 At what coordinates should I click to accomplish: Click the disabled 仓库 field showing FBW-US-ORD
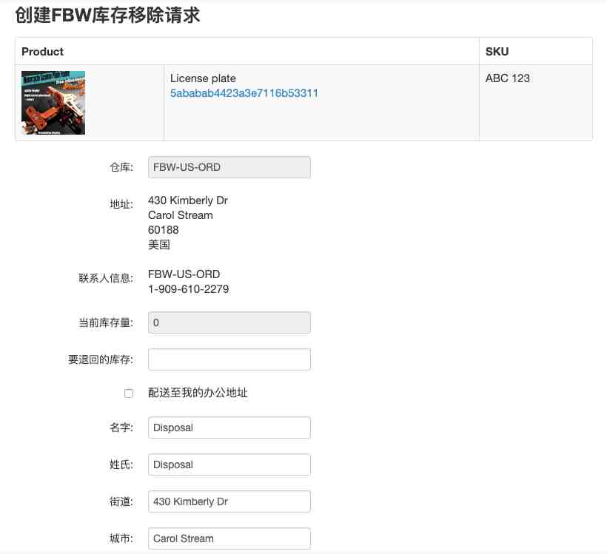click(229, 167)
